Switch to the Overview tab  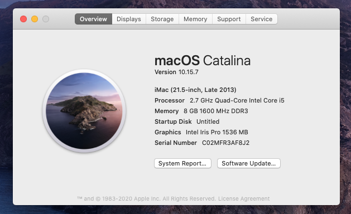click(x=93, y=20)
